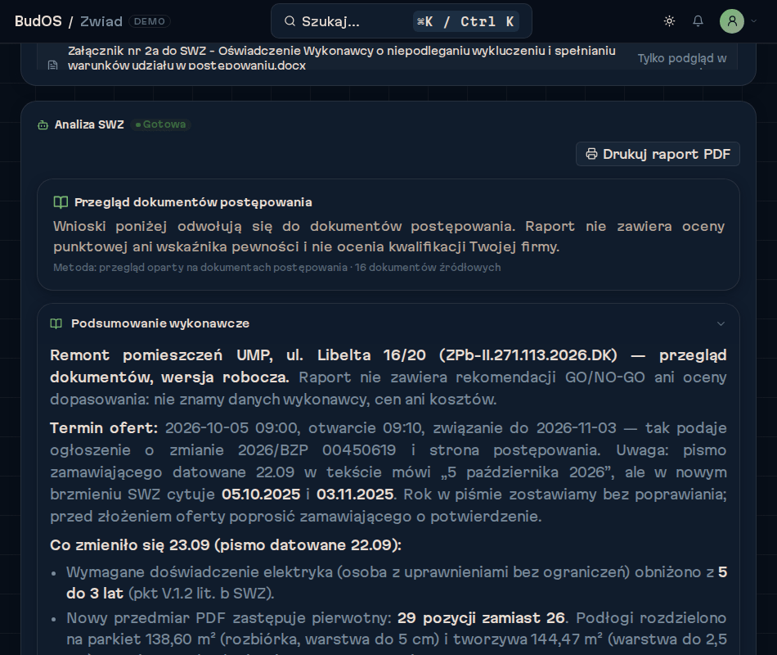
Task: Click book icon beside Przegląd dokumentów postępowania
Action: pos(61,202)
